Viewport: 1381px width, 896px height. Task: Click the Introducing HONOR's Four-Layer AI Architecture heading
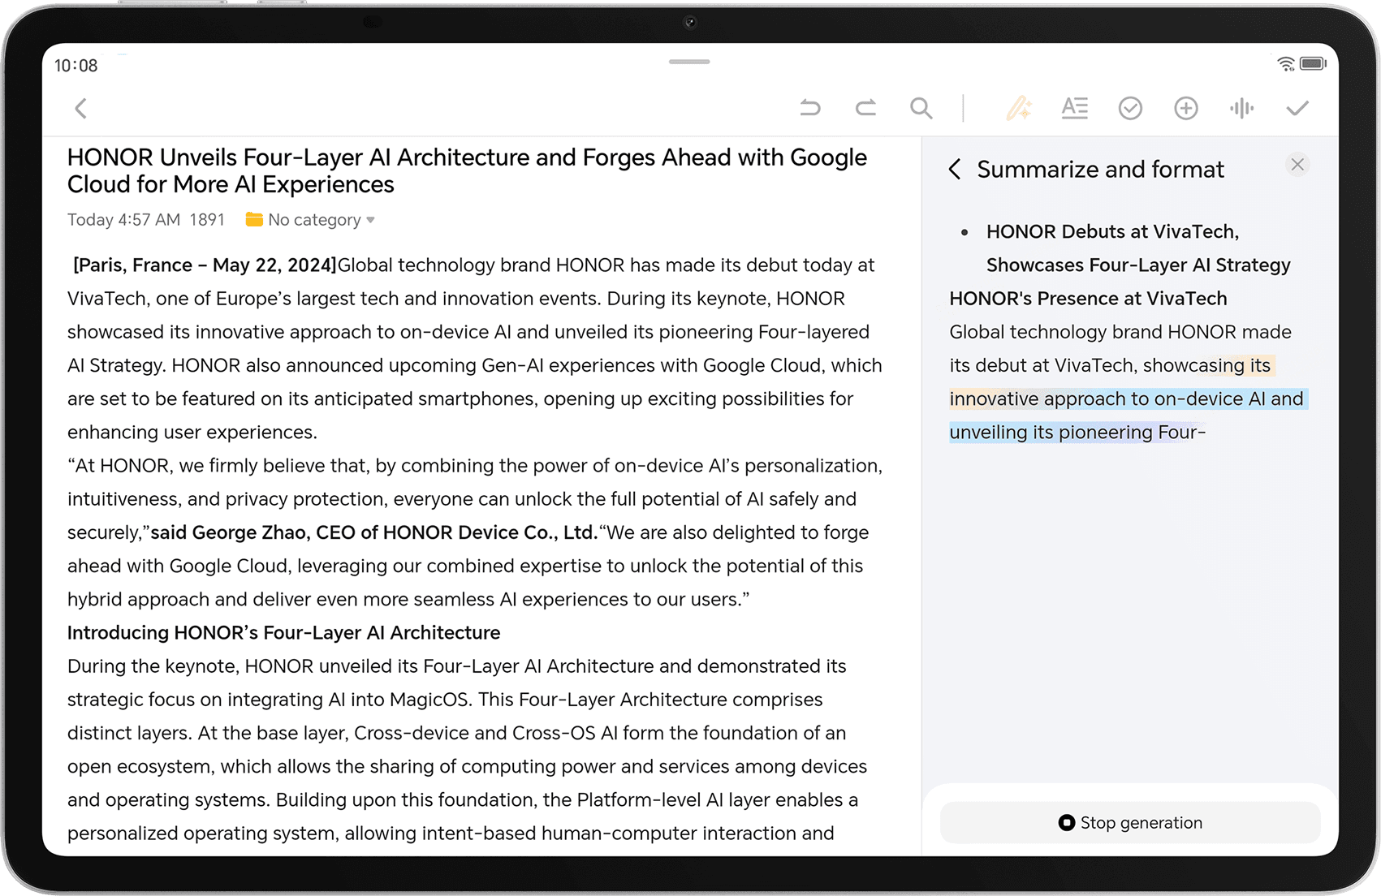pyautogui.click(x=283, y=633)
